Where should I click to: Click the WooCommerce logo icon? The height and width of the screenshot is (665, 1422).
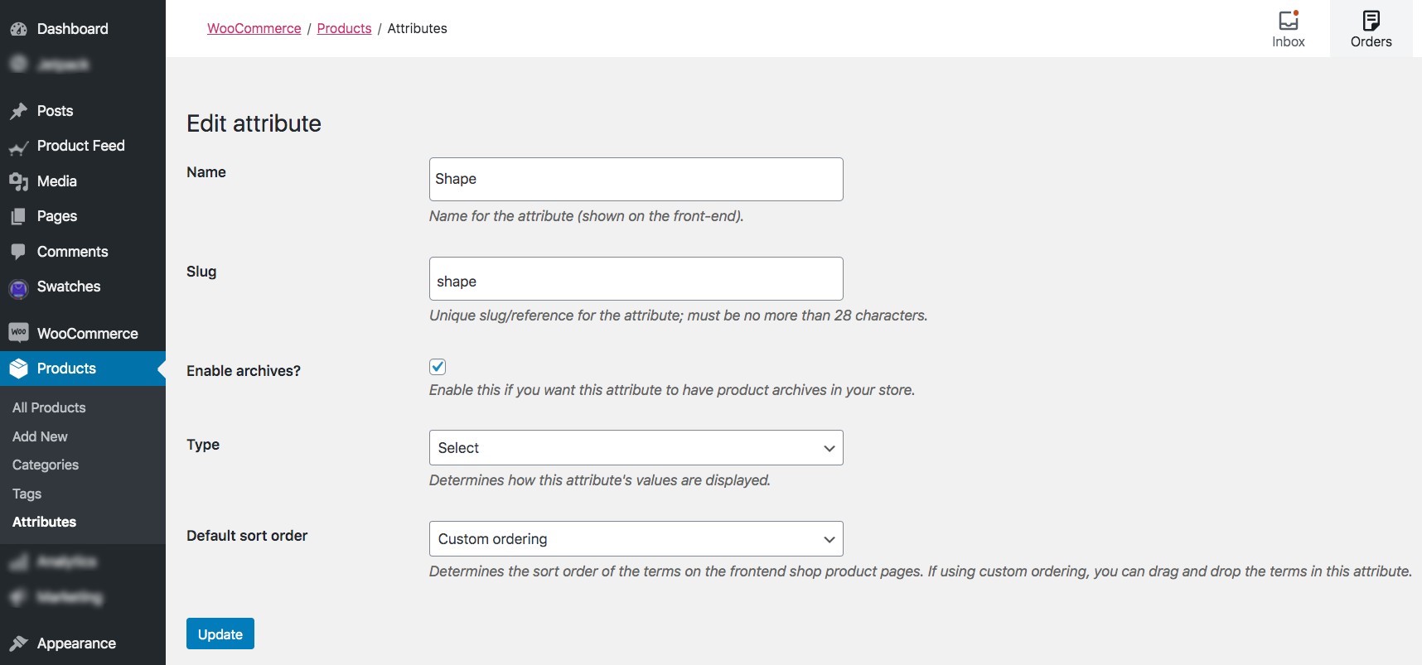18,333
